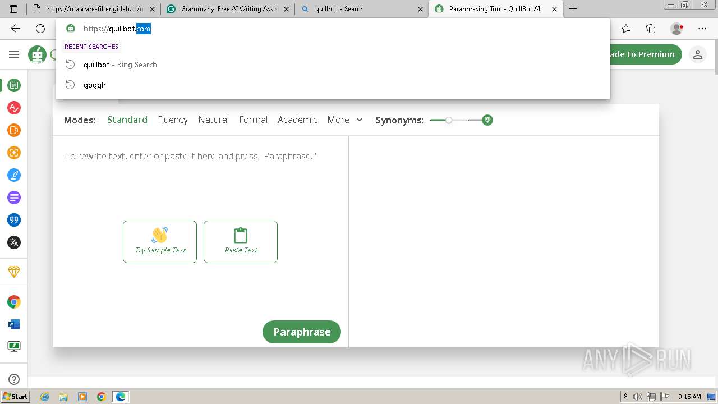Open QuillBot desktop app sidebar icon
The width and height of the screenshot is (718, 404).
point(14,347)
